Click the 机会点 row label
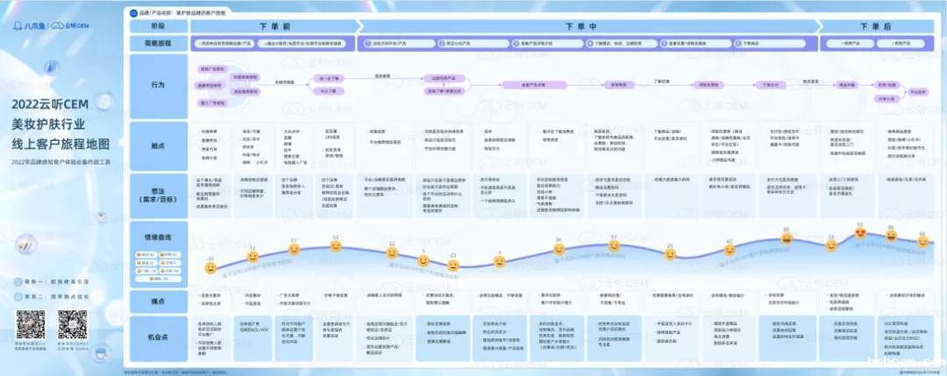The height and width of the screenshot is (376, 947). point(153,337)
